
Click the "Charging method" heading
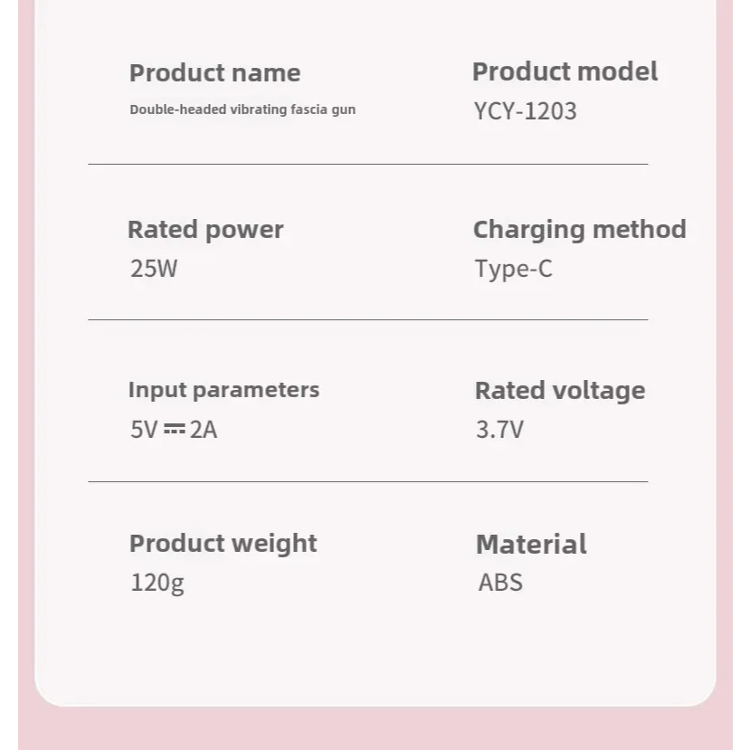[579, 230]
